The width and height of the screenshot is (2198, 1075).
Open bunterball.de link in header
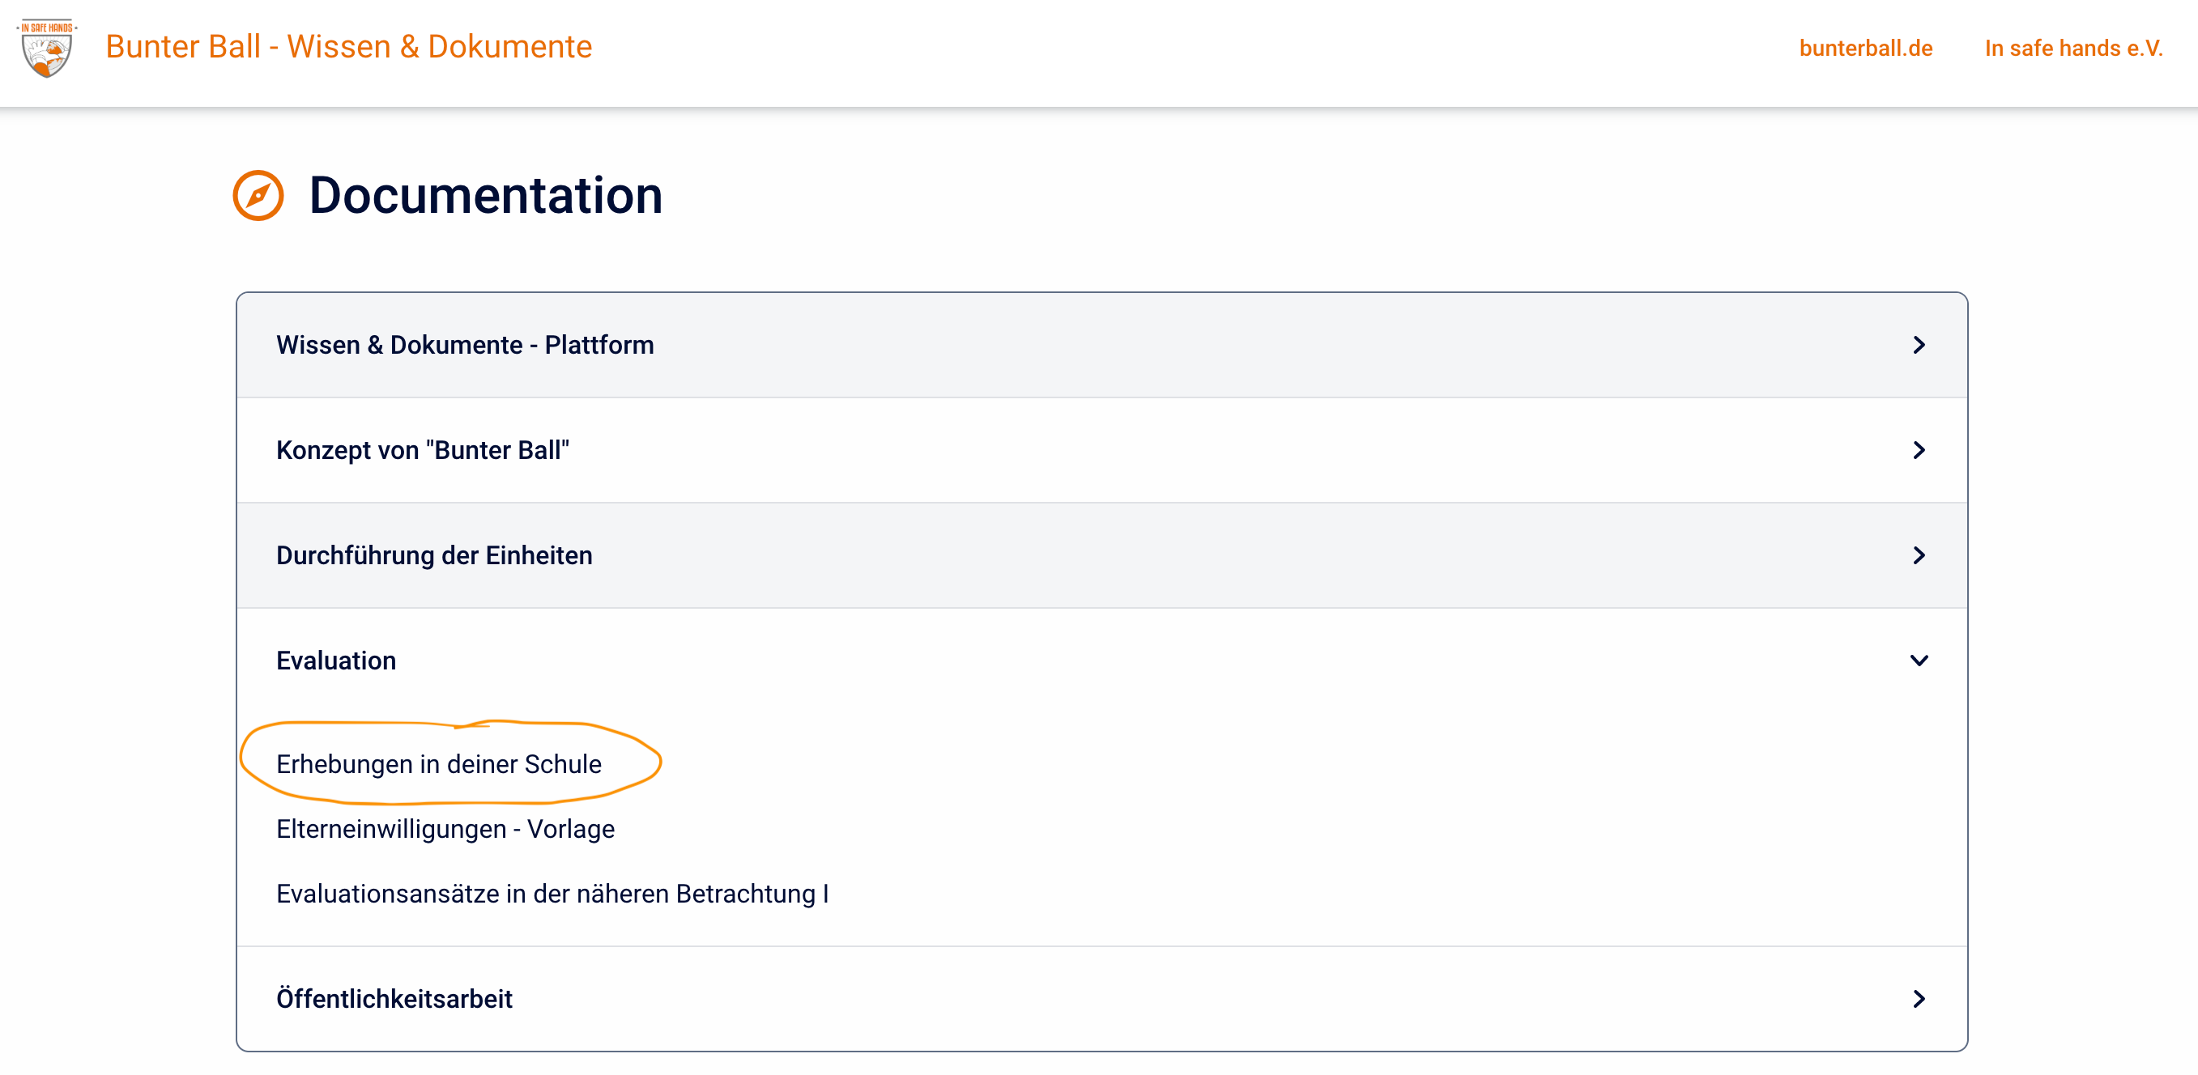1865,48
